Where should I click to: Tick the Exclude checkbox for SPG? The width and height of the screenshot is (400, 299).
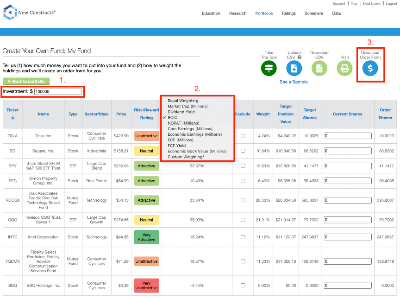pyautogui.click(x=243, y=181)
